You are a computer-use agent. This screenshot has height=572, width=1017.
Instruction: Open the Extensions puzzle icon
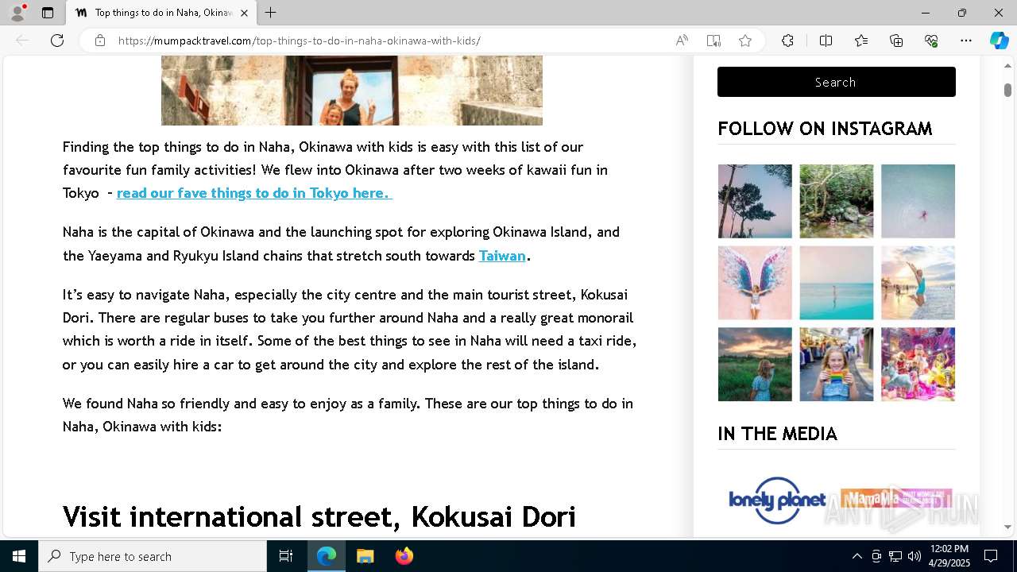coord(787,41)
